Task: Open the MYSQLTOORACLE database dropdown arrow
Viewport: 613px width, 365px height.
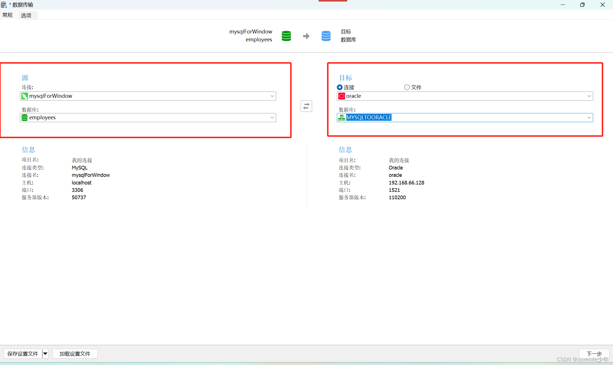Action: [x=589, y=118]
